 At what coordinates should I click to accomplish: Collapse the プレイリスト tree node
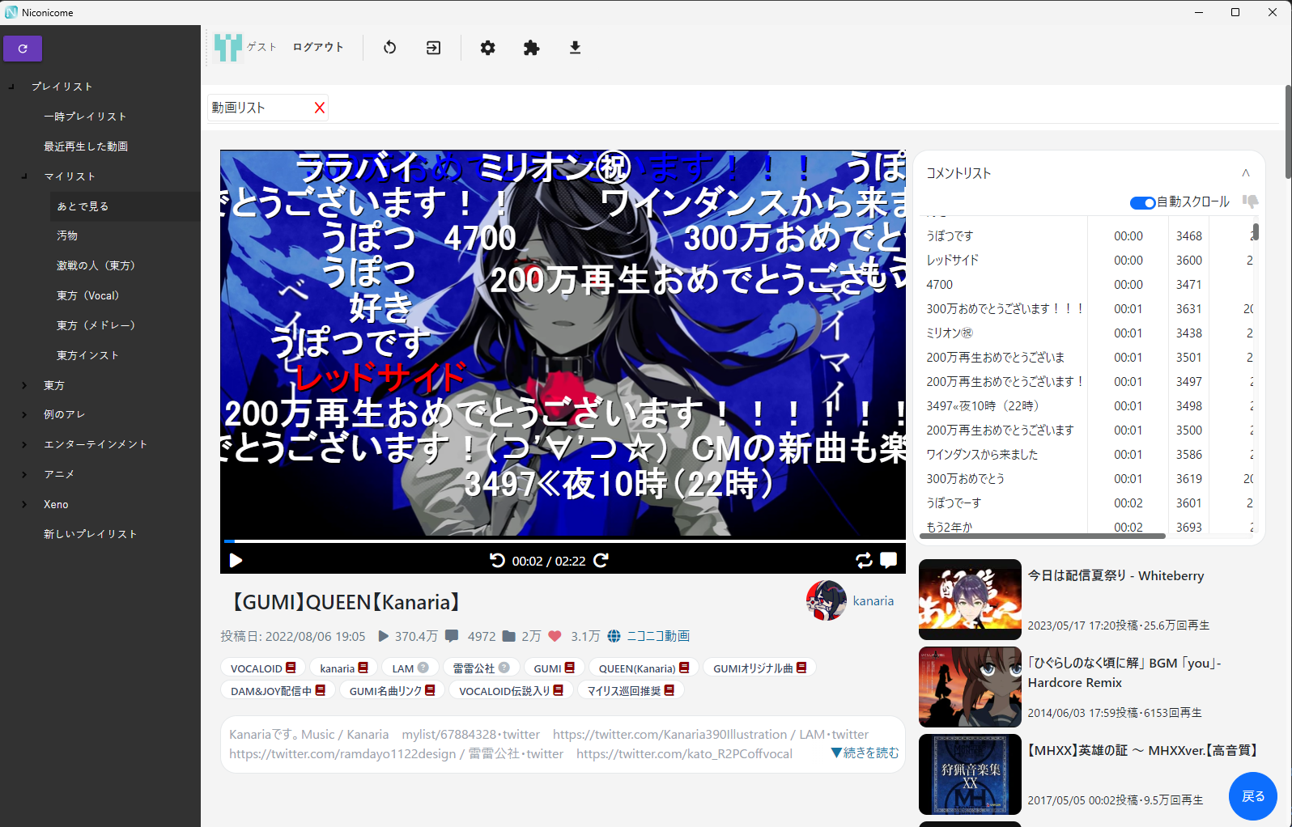point(11,87)
